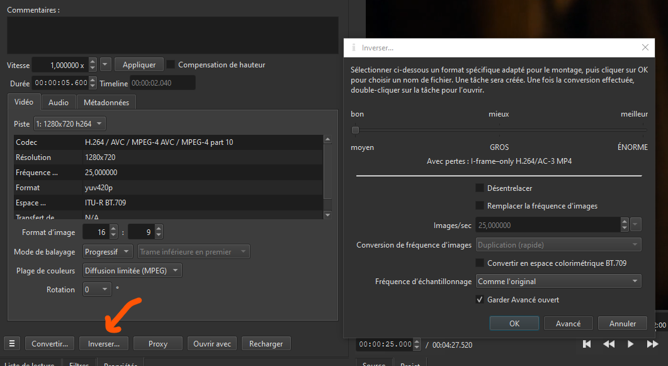Open the hamburger menu next to Convertir
This screenshot has height=366, width=668.
(12, 344)
